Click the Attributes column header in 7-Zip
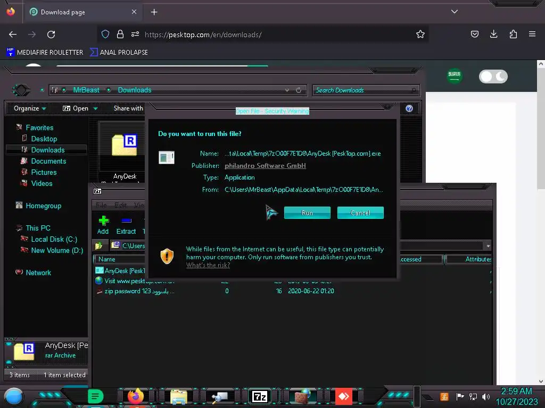 tap(469, 259)
